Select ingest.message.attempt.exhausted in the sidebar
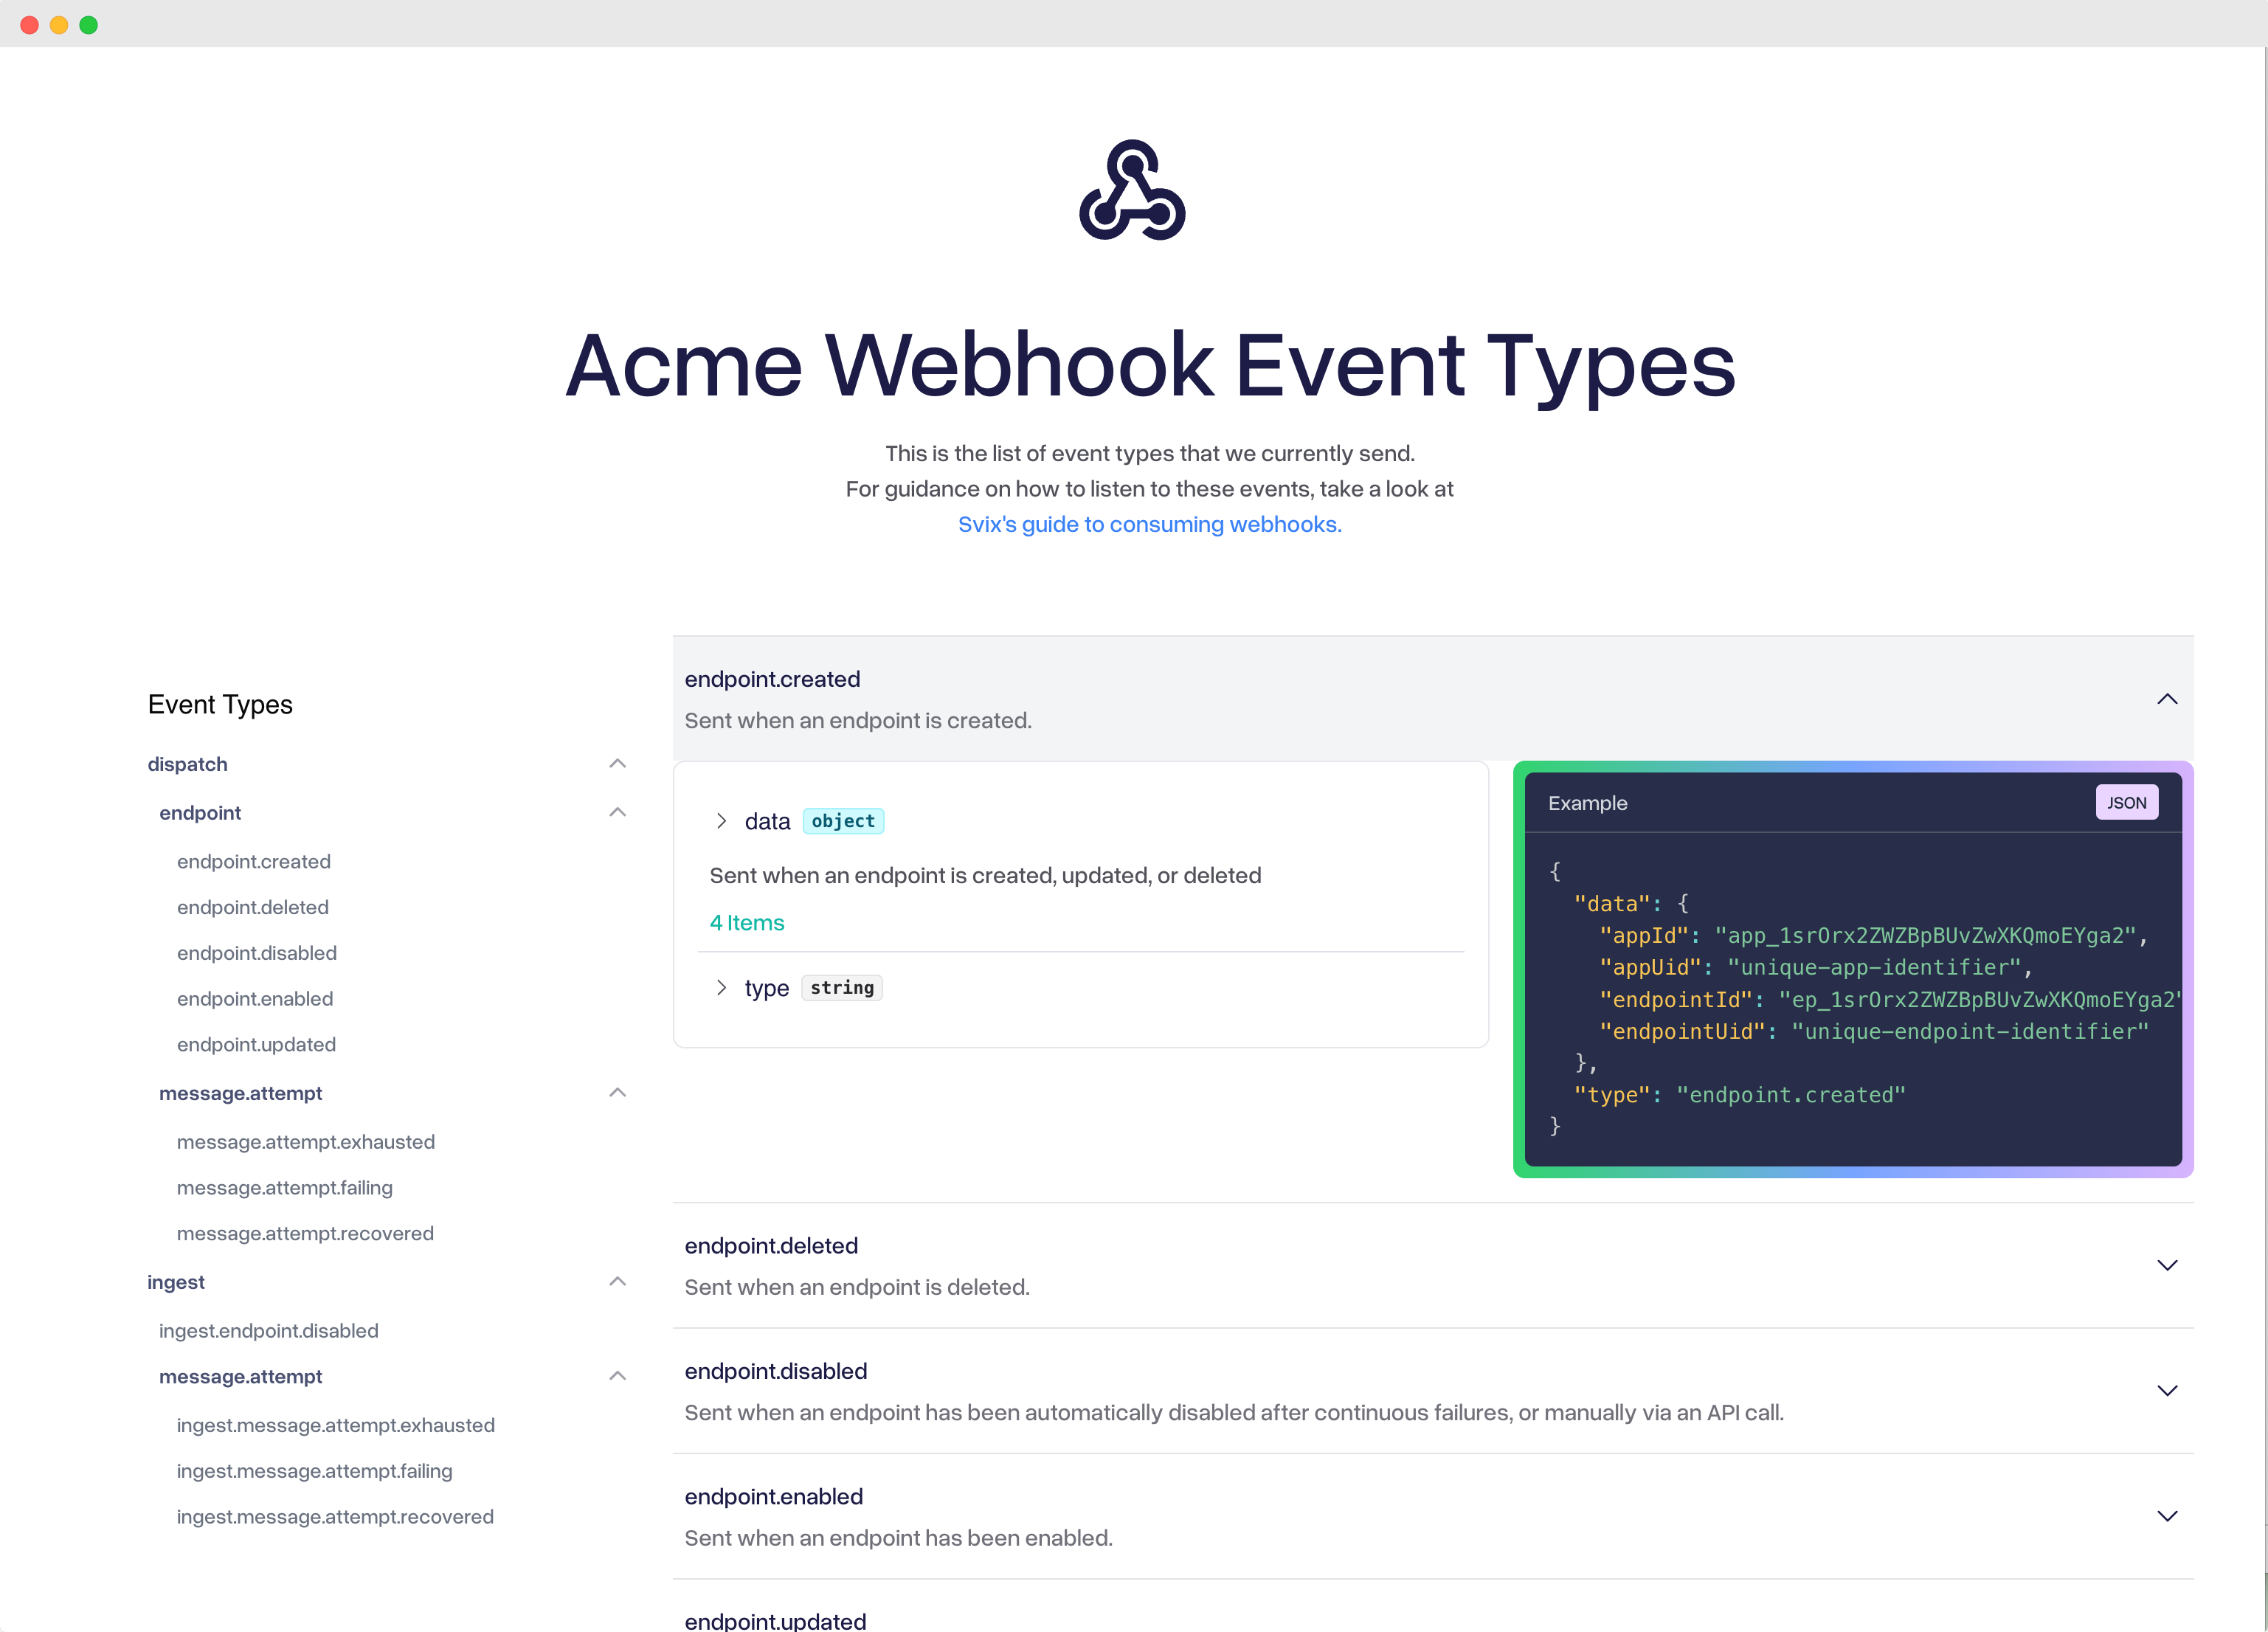 click(x=335, y=1425)
